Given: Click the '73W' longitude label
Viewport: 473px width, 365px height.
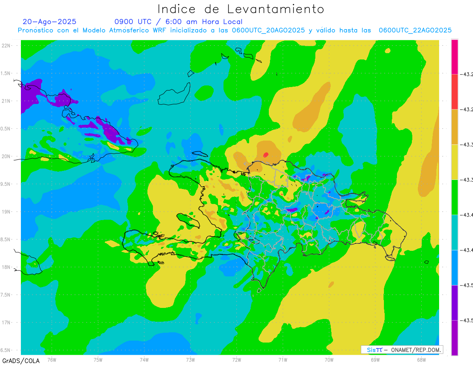Looking at the screenshot, I should tap(190, 359).
